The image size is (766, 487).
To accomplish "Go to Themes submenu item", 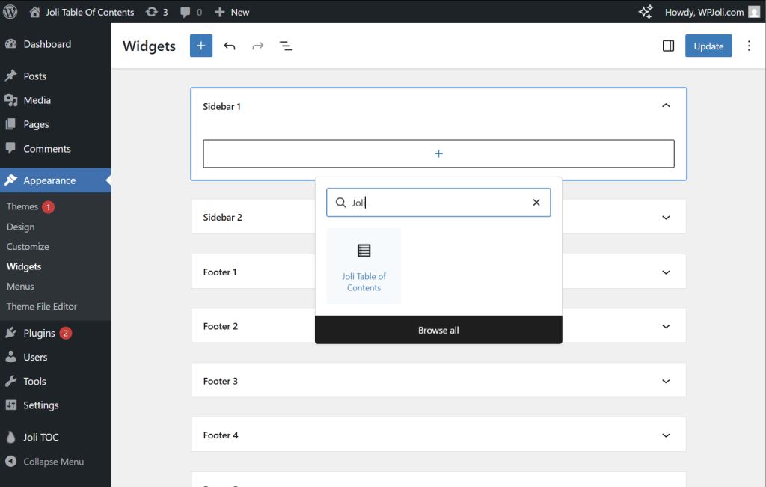I will pos(22,206).
